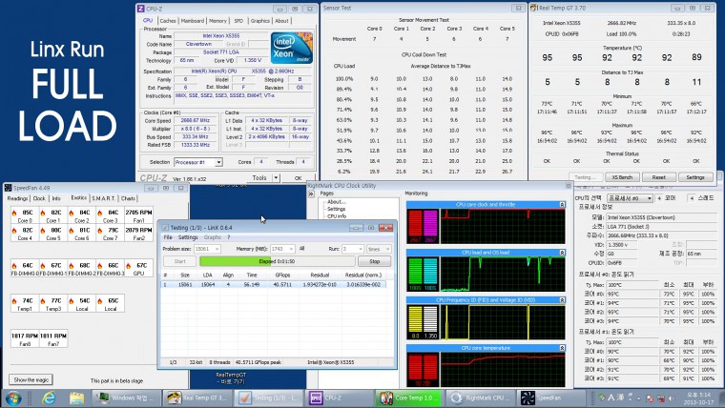Open the Windows Start orb
This screenshot has width=725, height=408.
(x=12, y=398)
